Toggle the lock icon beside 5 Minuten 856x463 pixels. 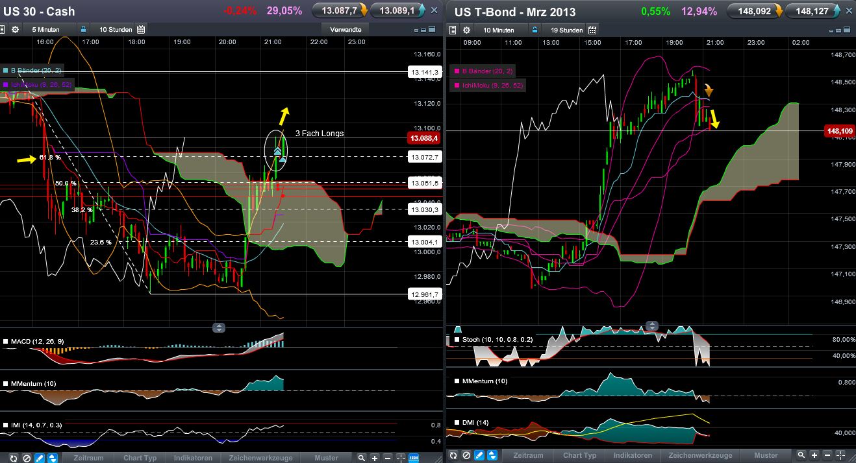[82, 30]
